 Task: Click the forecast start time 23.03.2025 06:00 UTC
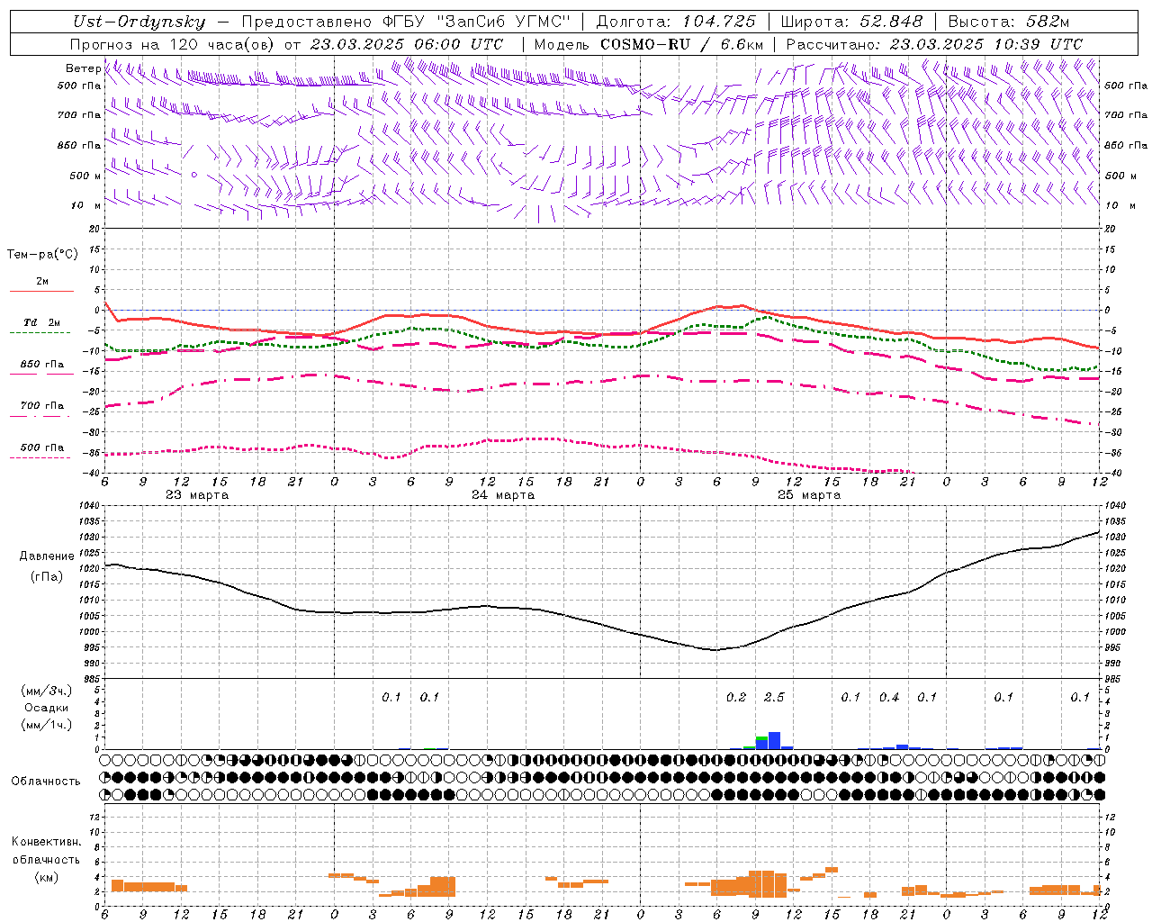coord(406,44)
